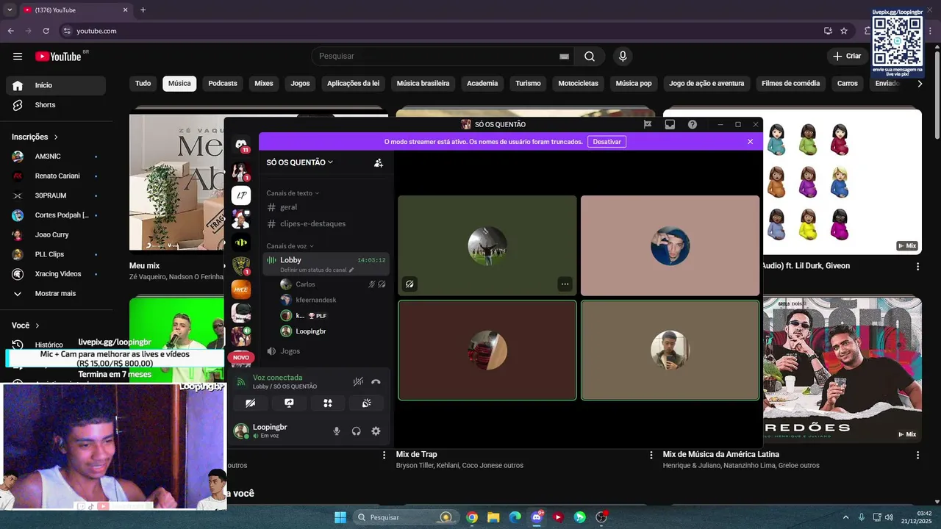Go to YouTube home via logo
Image resolution: width=941 pixels, height=529 pixels.
click(58, 56)
